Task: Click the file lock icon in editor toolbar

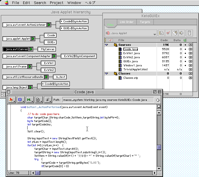Action: 47,100
